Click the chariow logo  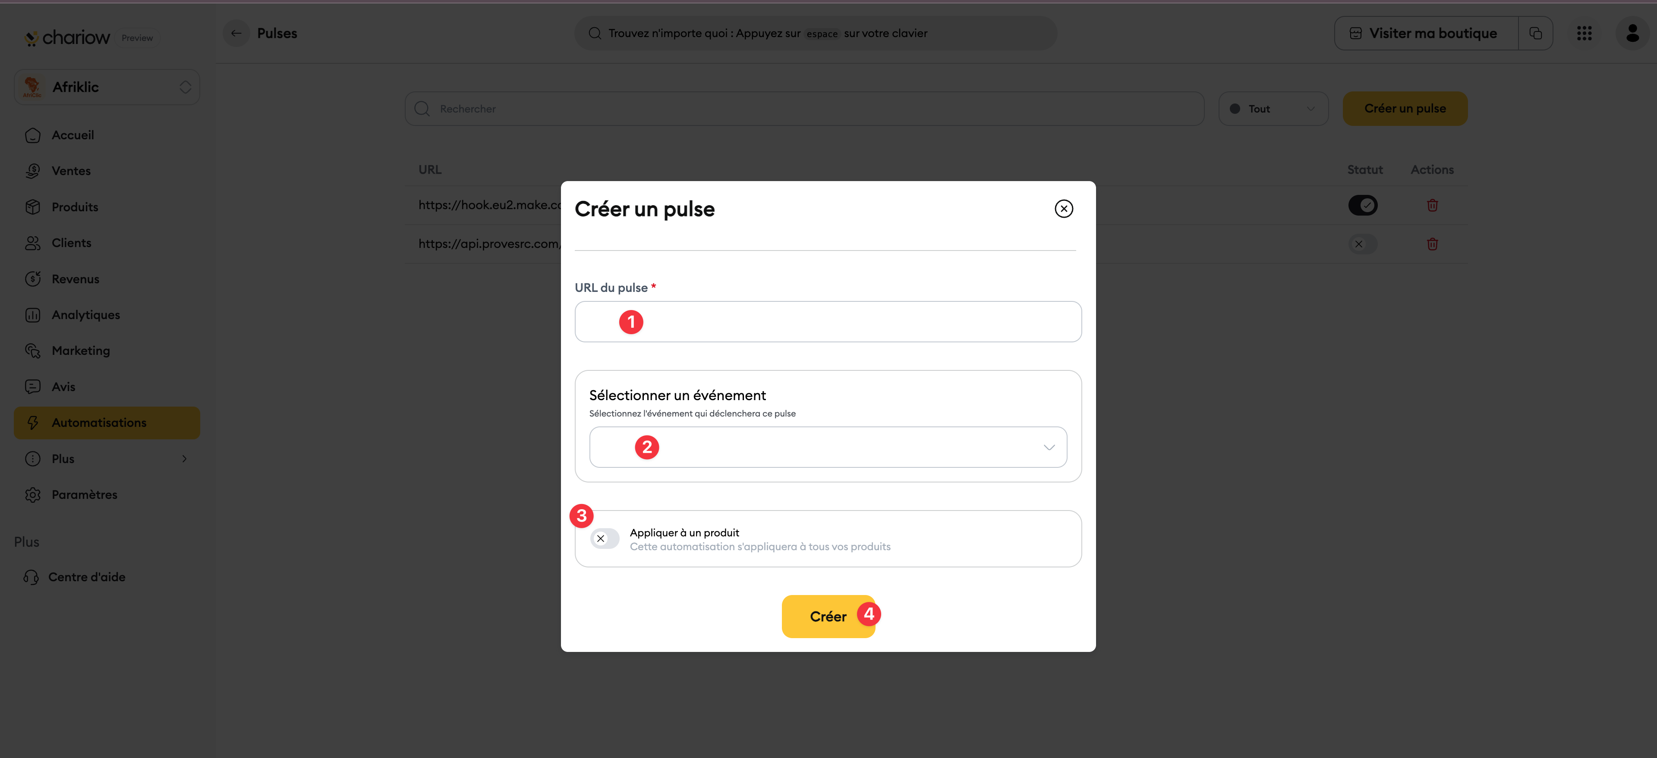[68, 38]
